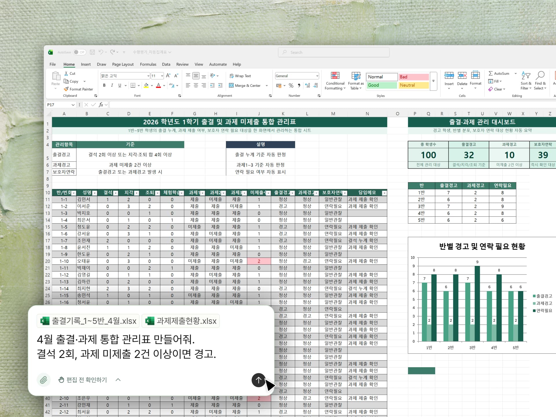Click the paperclip attach icon
This screenshot has width=556, height=417.
coord(43,380)
